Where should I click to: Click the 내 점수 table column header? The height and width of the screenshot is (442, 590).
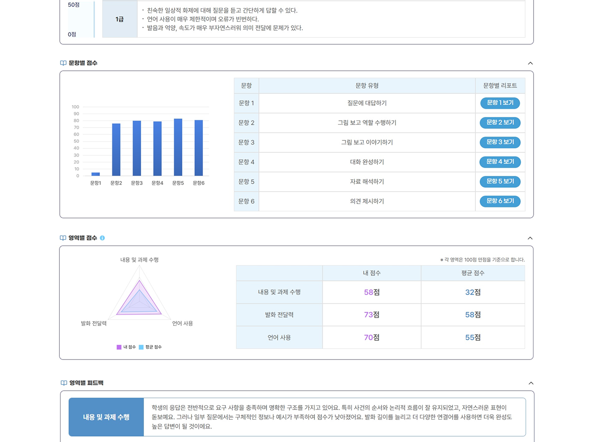[x=372, y=273]
